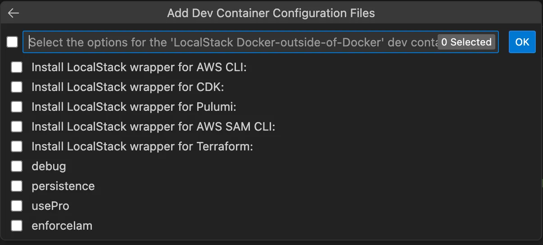Tick the enforceIam checkbox
This screenshot has width=543, height=245.
[x=17, y=226]
